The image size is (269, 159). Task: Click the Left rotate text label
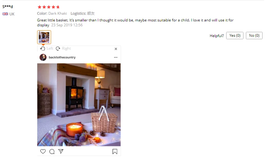pyautogui.click(x=50, y=48)
